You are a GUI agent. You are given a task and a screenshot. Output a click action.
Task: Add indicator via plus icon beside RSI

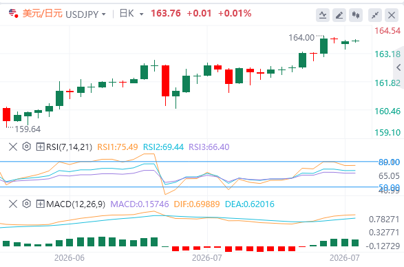40,147
